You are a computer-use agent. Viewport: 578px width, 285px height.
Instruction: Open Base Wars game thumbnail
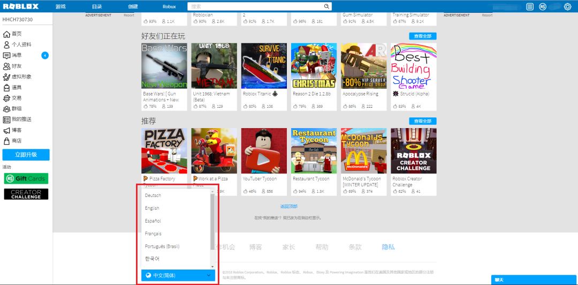(164, 66)
